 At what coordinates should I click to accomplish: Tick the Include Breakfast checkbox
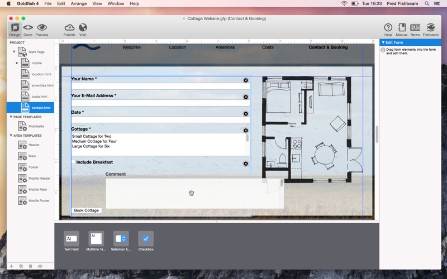73,162
